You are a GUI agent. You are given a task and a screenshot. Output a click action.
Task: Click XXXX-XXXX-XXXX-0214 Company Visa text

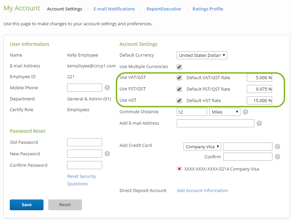pyautogui.click(x=222, y=169)
